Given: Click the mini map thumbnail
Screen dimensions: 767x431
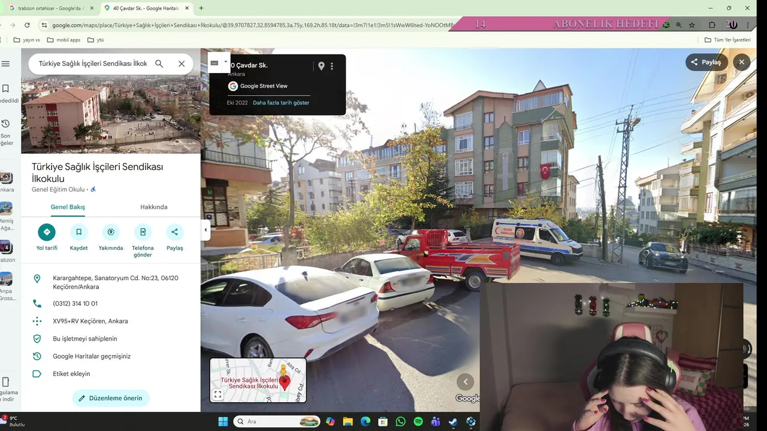Looking at the screenshot, I should (x=258, y=380).
